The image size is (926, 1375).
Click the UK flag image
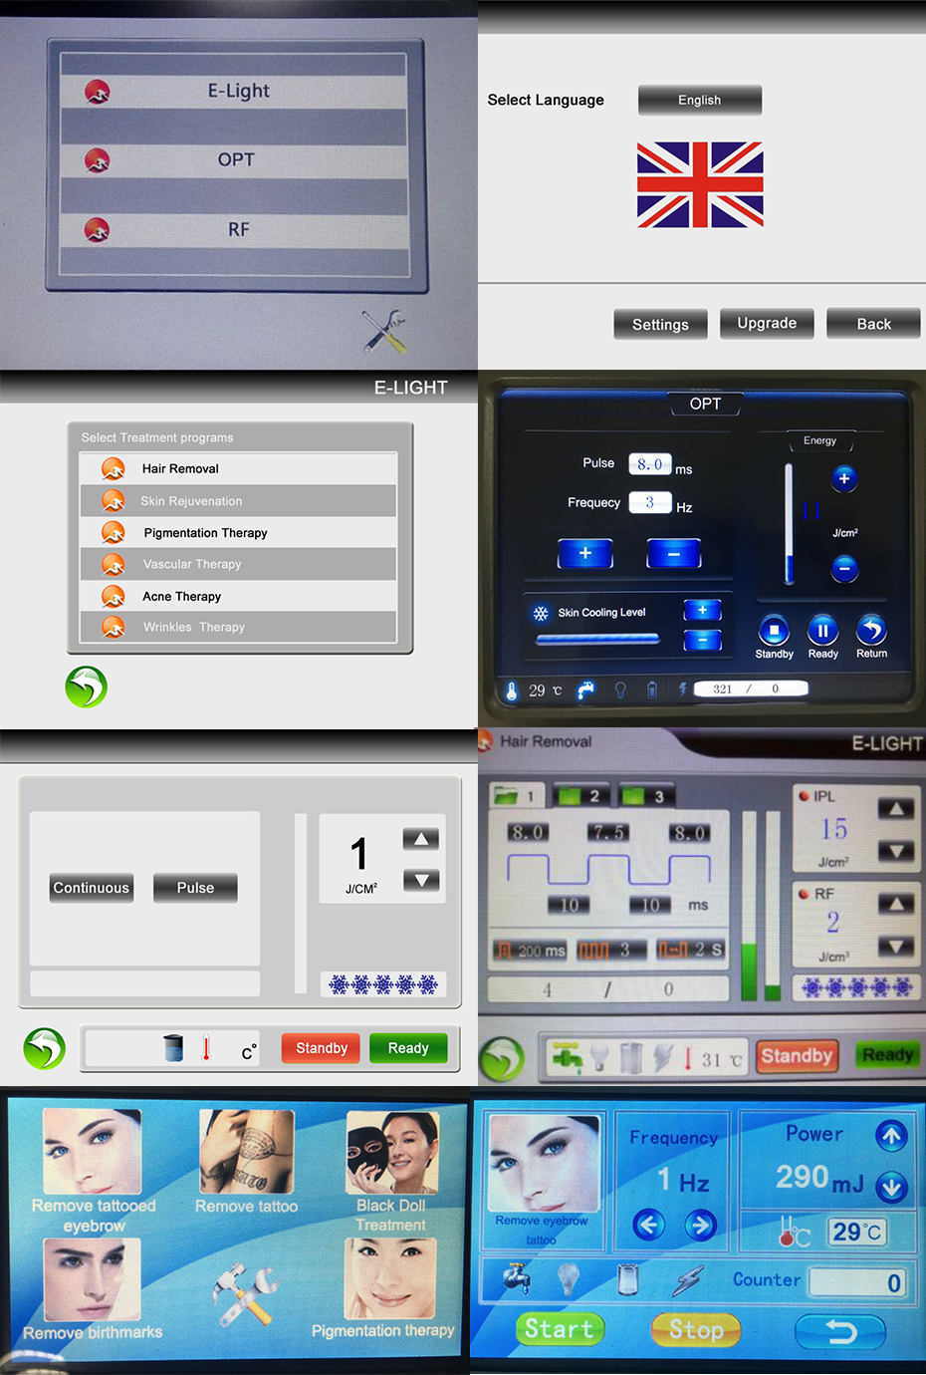(700, 184)
